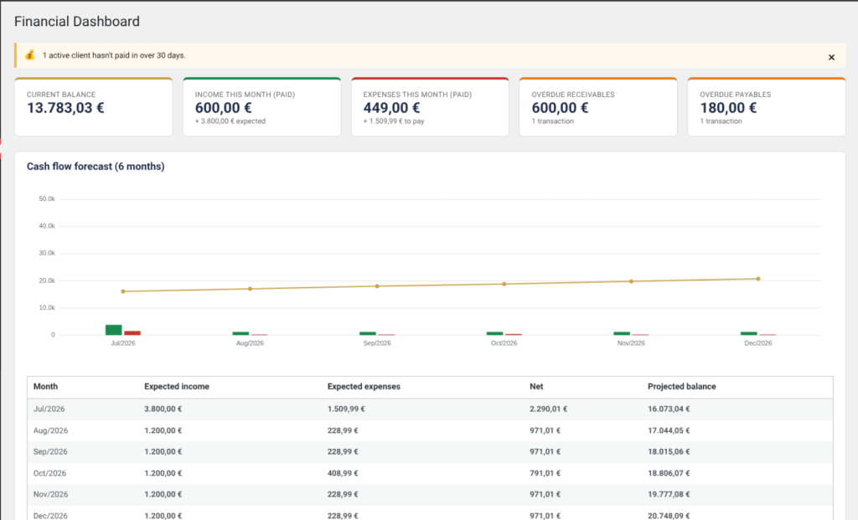Click the Sep/2026 green income bar
Screen dimensions: 858x520
368,333
